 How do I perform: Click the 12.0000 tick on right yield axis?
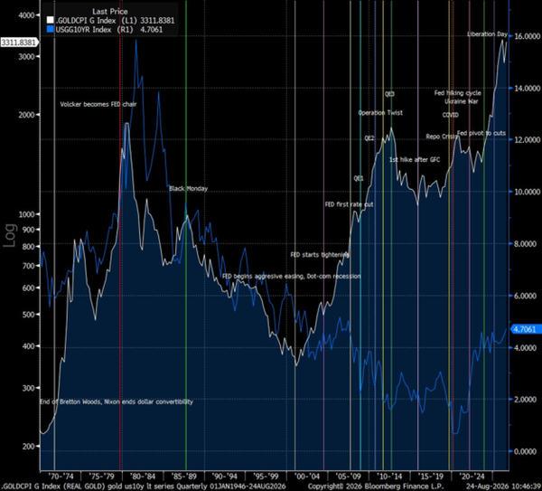pos(526,140)
